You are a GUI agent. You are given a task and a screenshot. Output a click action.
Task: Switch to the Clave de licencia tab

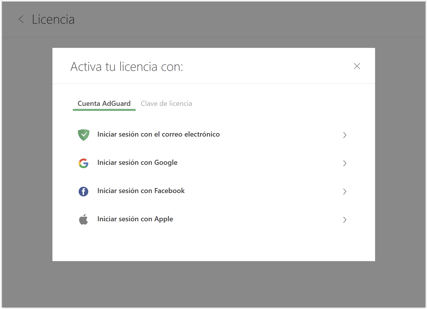[166, 104]
